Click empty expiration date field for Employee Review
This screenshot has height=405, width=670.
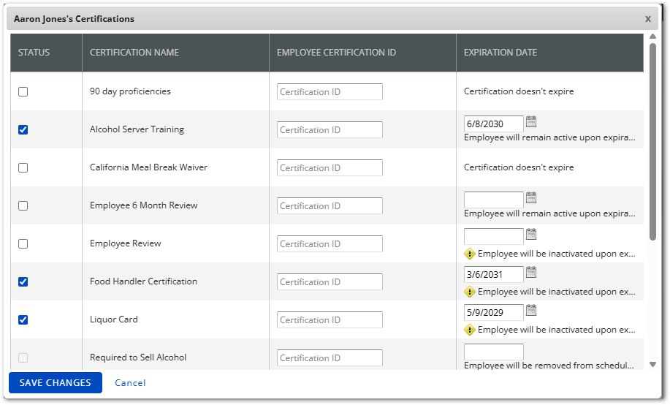click(x=493, y=237)
